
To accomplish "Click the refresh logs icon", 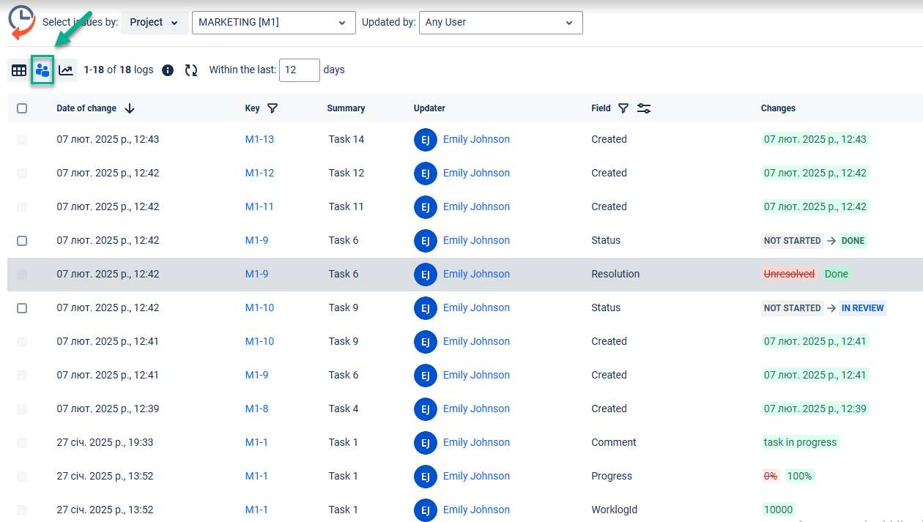I will pyautogui.click(x=191, y=70).
